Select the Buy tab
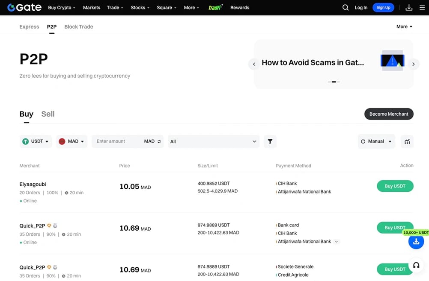 pos(26,114)
